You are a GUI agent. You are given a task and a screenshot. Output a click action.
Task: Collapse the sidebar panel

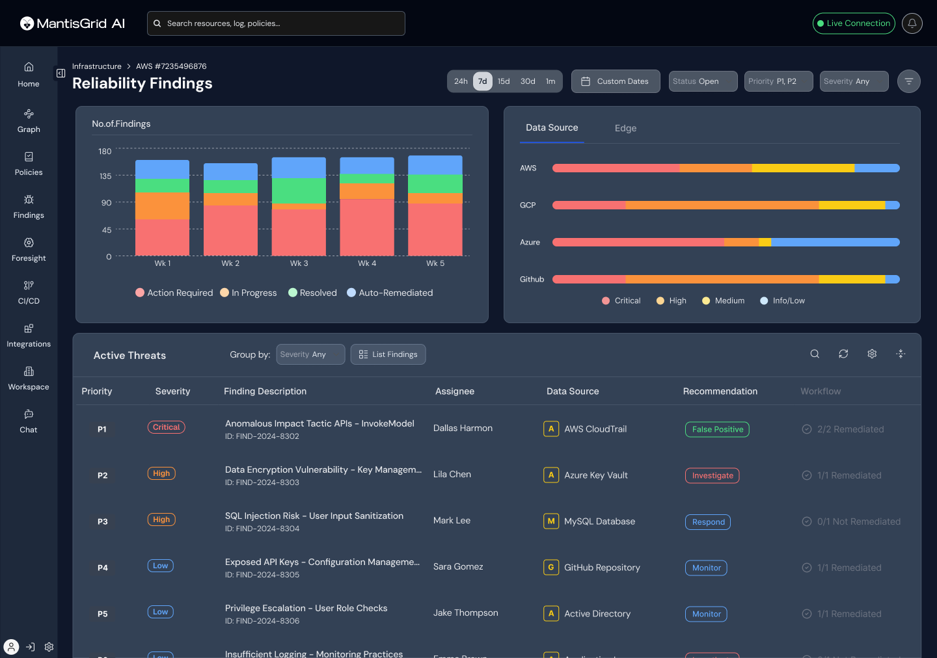pyautogui.click(x=61, y=73)
